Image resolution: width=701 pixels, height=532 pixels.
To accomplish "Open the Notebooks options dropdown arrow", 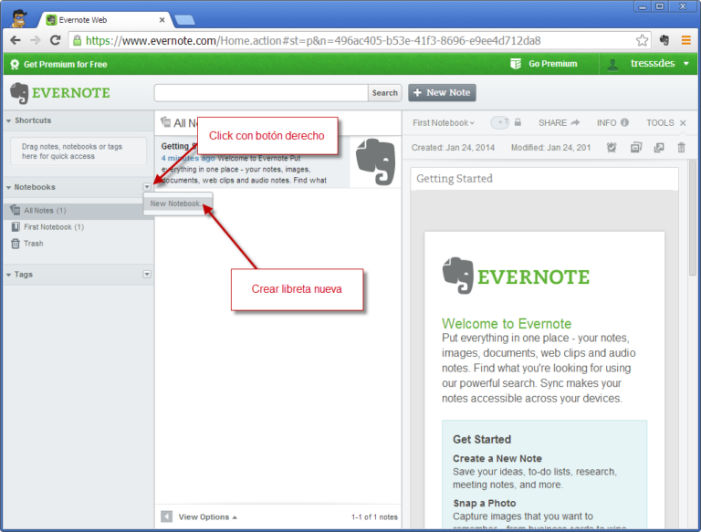I will 147,187.
